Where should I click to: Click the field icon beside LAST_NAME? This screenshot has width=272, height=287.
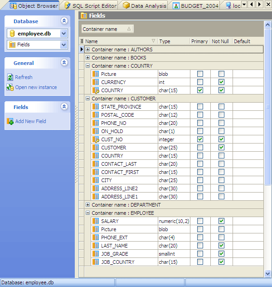click(96, 246)
